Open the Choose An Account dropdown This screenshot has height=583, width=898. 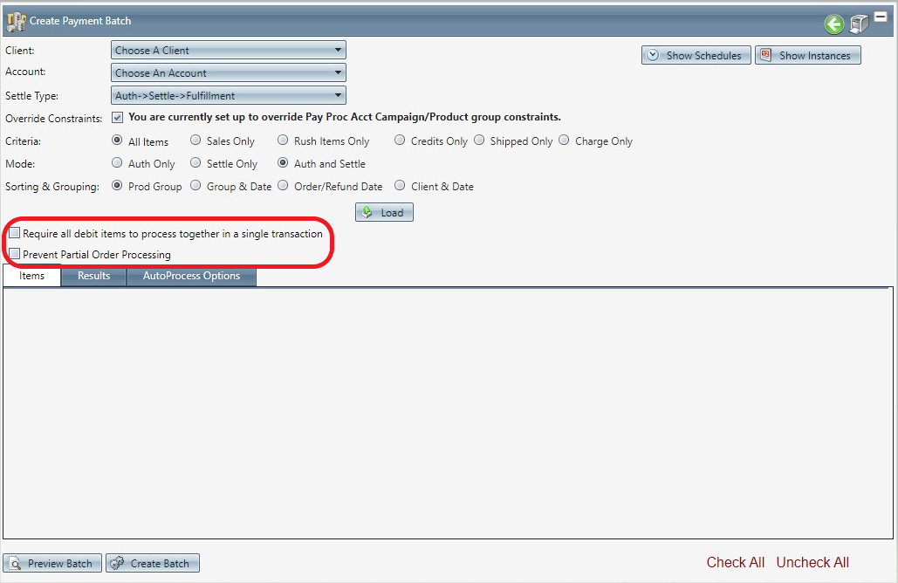228,72
